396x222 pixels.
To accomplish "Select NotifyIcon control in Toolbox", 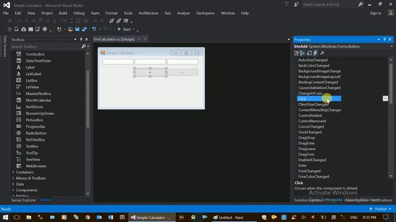I will [x=35, y=107].
